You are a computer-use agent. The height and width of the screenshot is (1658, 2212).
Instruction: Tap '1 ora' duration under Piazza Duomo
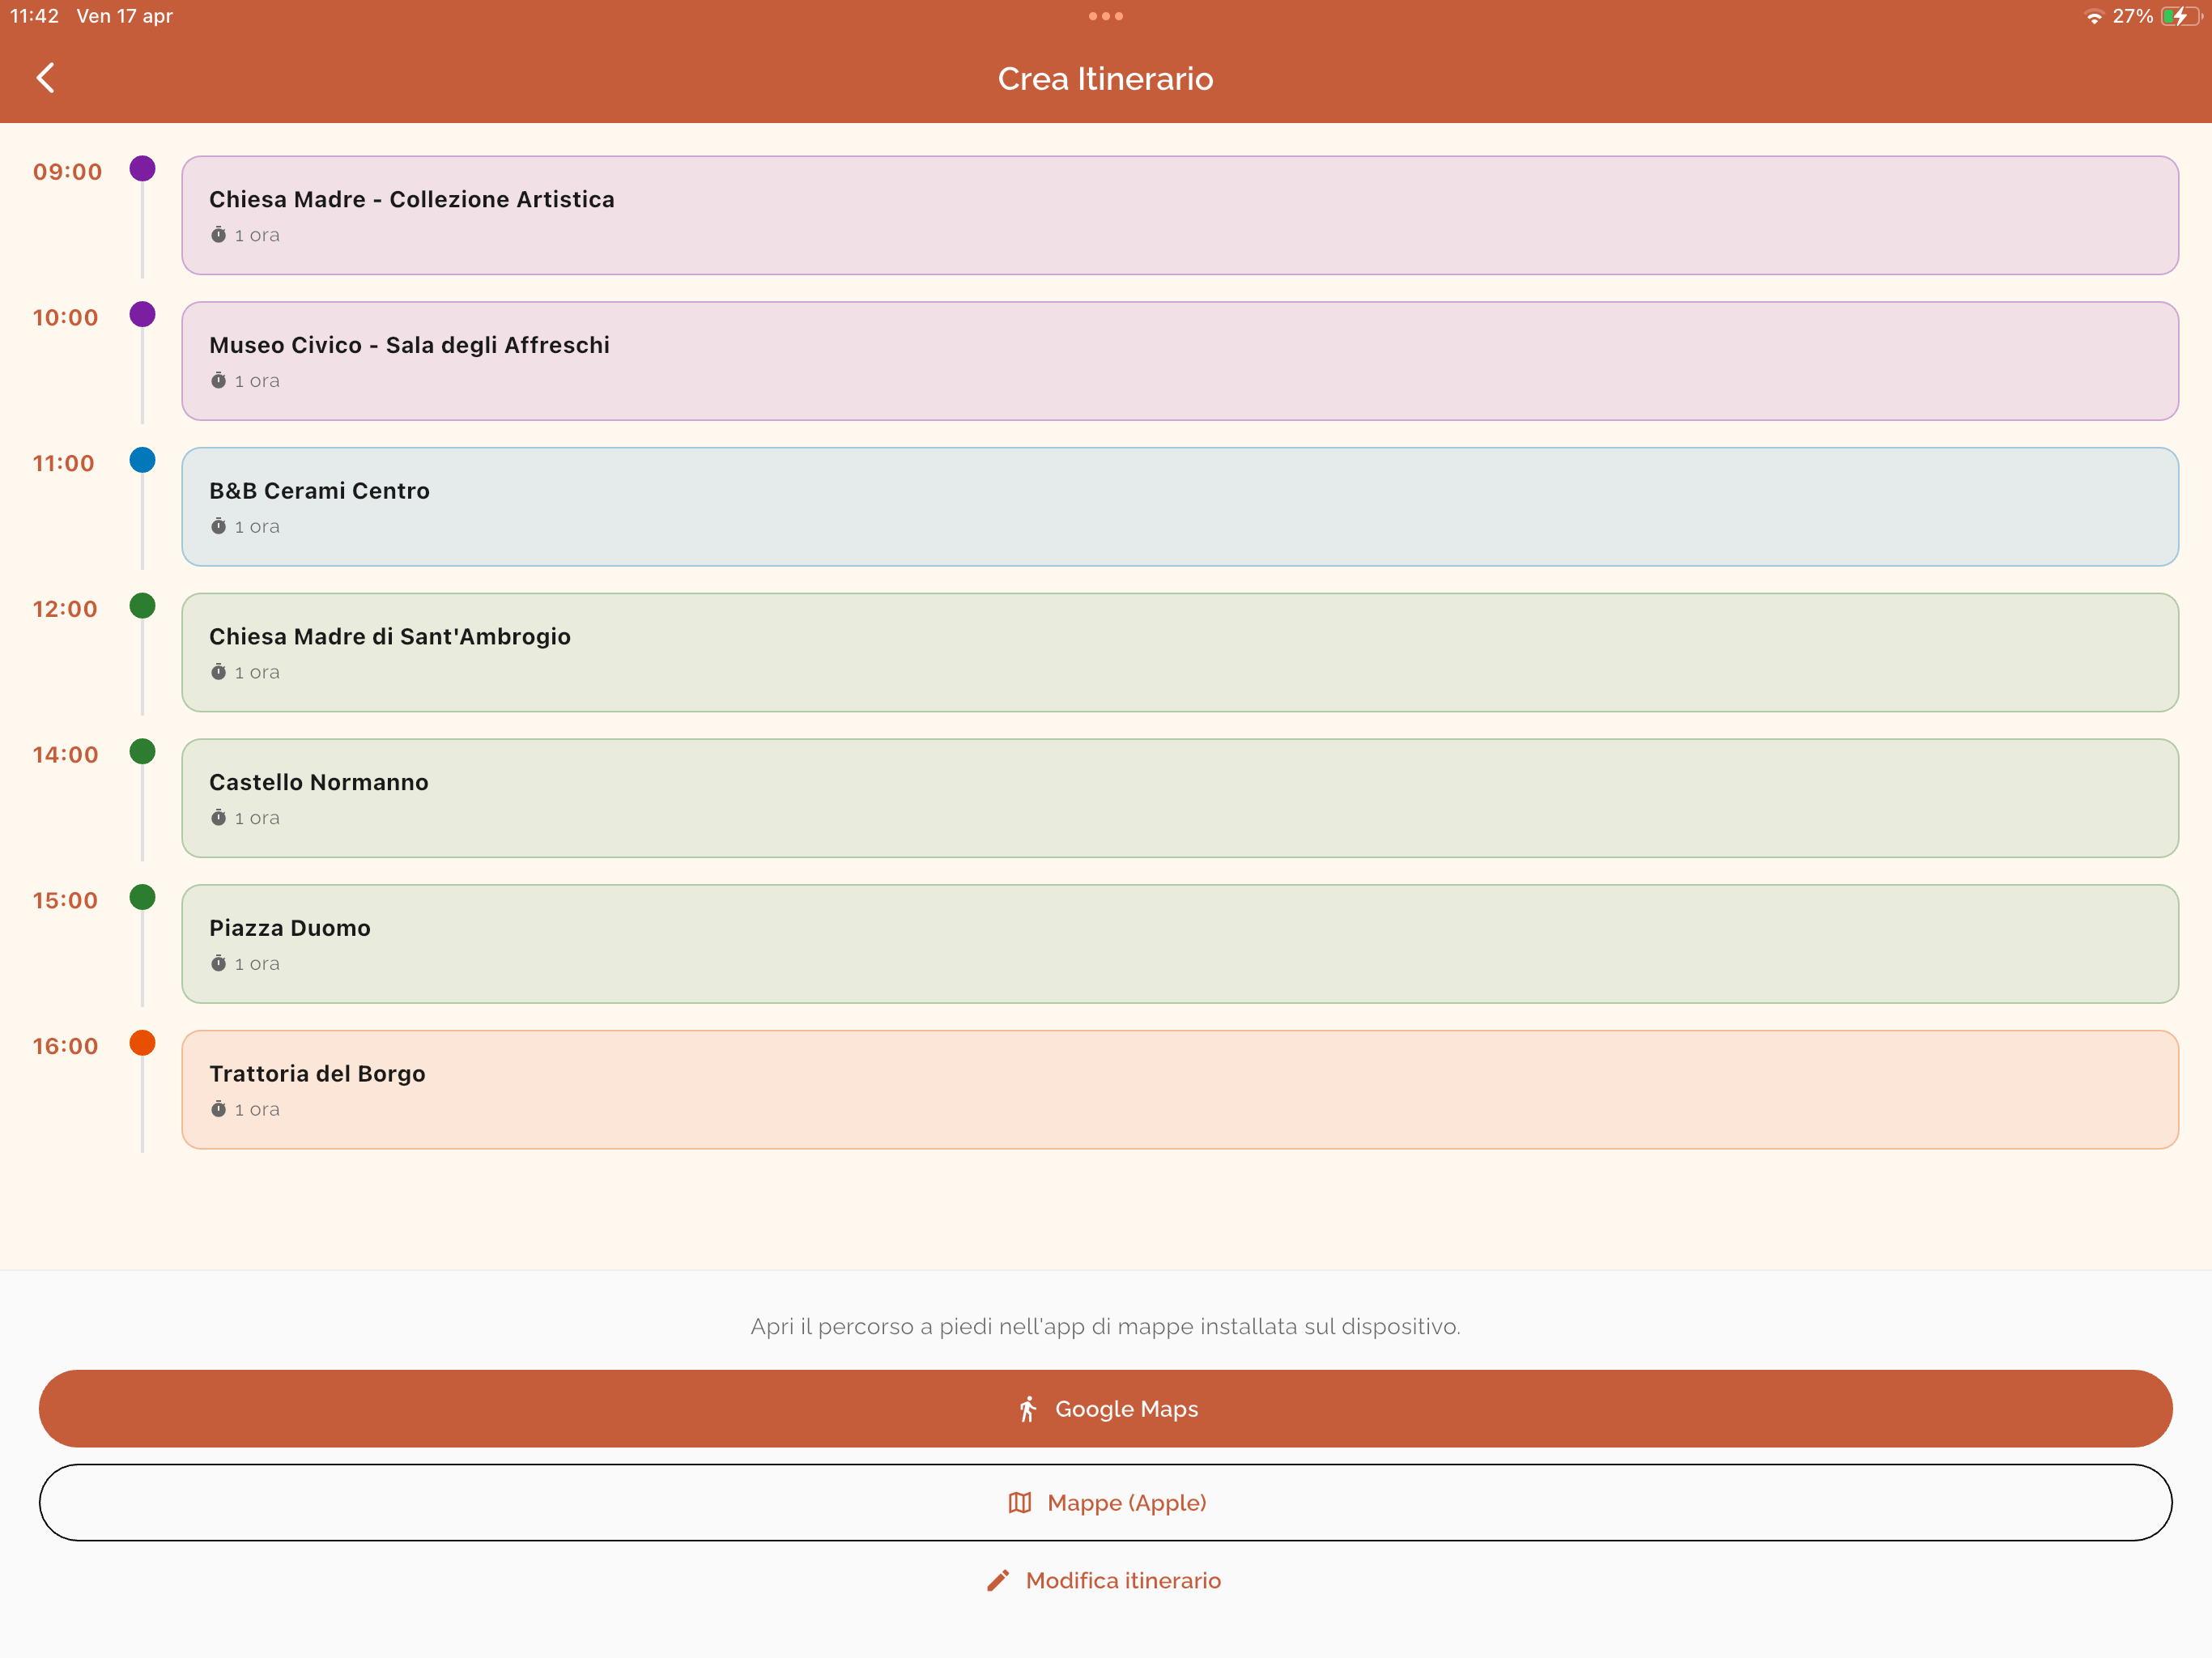[x=257, y=964]
